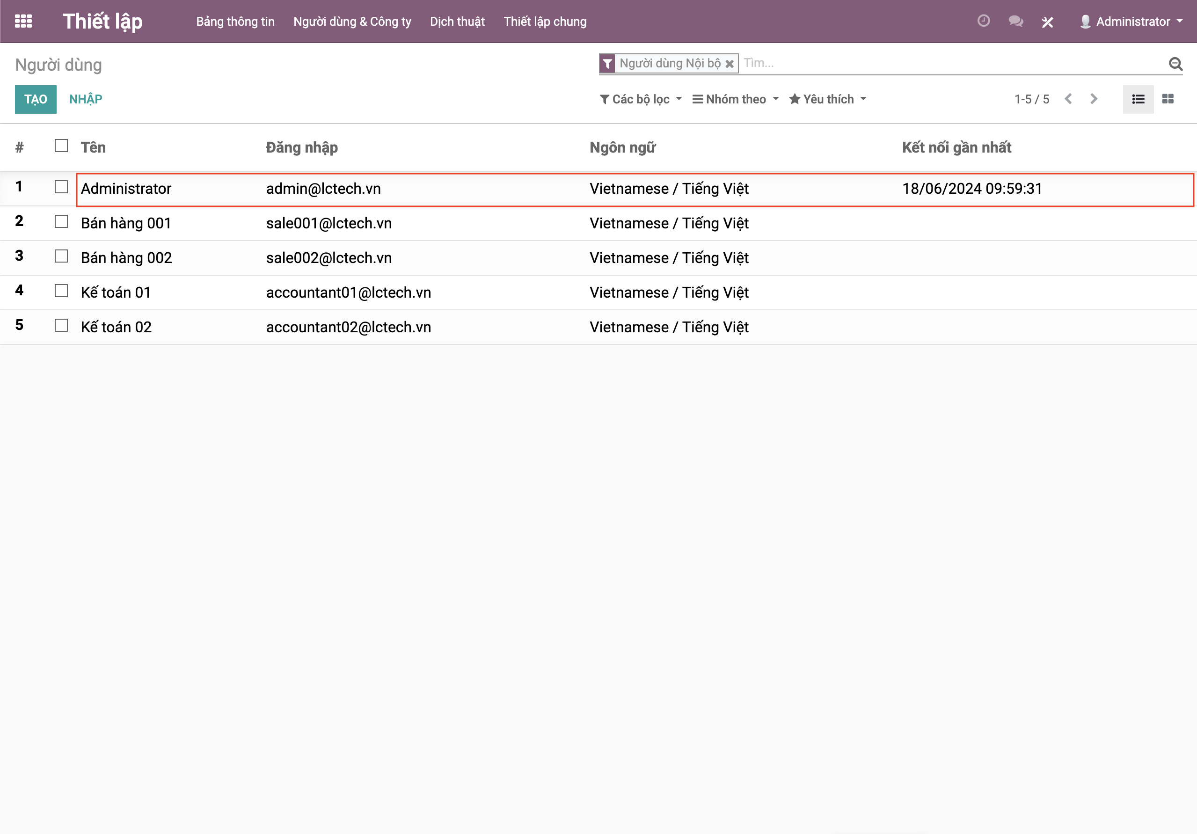This screenshot has width=1197, height=834.
Task: Open the Administrator user menu
Action: [1131, 22]
